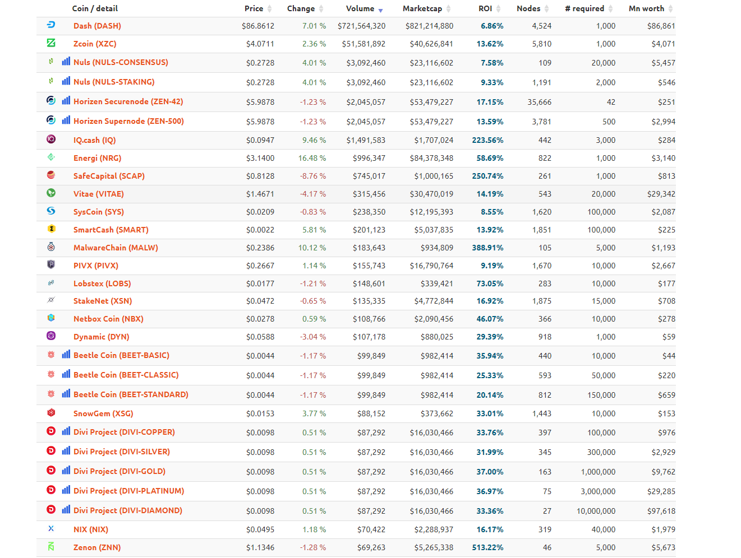The image size is (741, 558).
Task: Open chart icon for Divi Project (DIVI-COPPER)
Action: pyautogui.click(x=66, y=431)
